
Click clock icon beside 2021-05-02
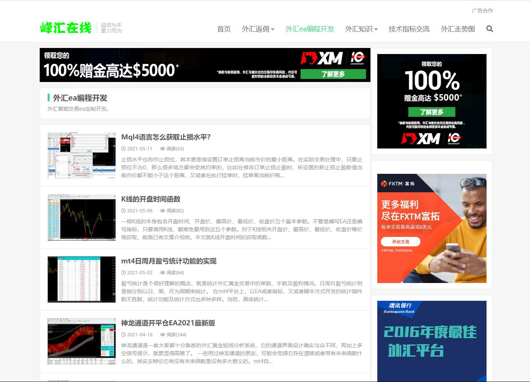point(123,273)
